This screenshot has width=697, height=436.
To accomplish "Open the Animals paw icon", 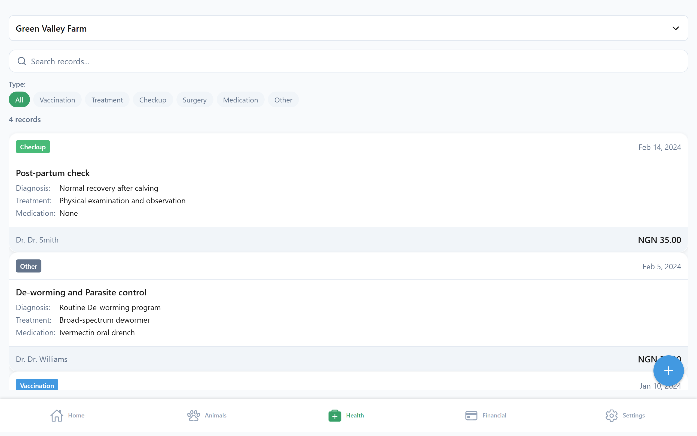I will (194, 415).
